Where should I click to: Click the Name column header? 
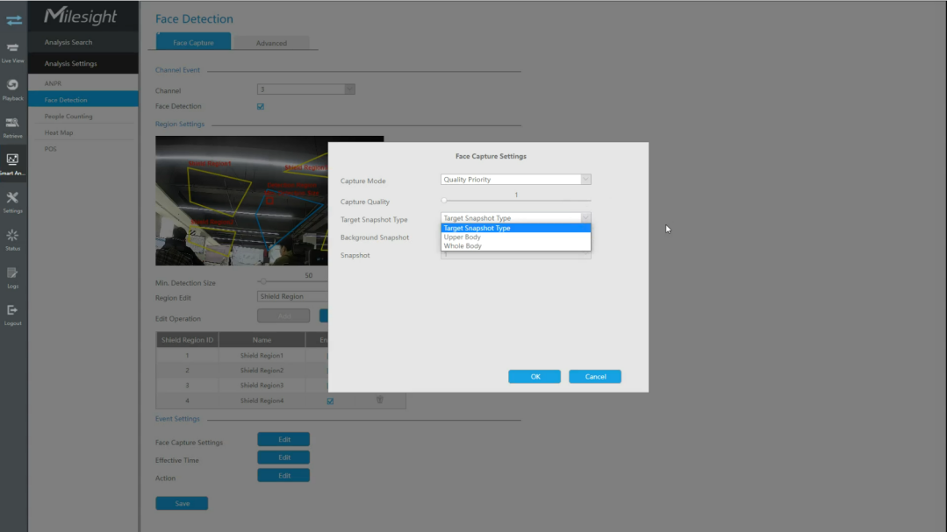(x=262, y=339)
